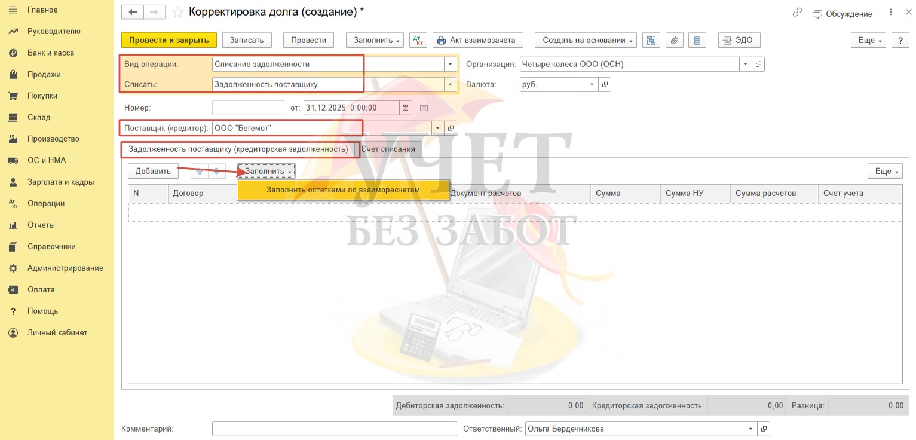
Task: Expand the Ответственный dropdown
Action: tap(750, 429)
